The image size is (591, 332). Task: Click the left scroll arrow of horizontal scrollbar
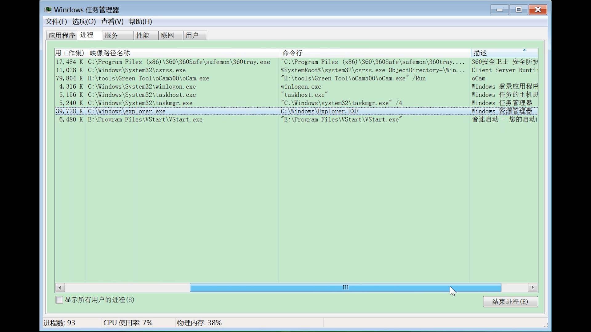click(x=60, y=288)
